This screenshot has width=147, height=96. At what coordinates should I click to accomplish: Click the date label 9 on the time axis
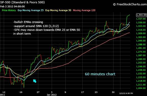[65, 92]
